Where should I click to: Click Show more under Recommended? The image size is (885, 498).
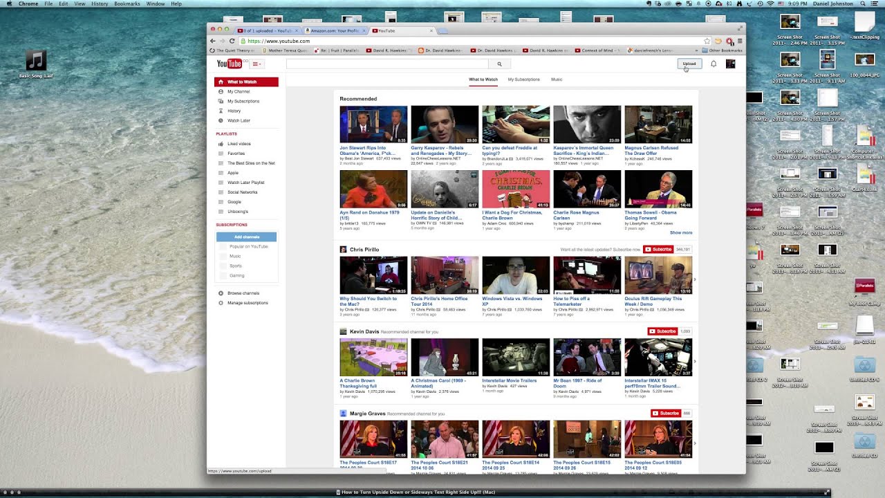pos(681,233)
